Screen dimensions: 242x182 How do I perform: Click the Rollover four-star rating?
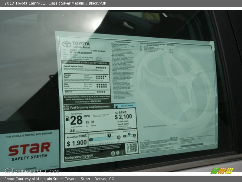pyautogui.click(x=101, y=92)
